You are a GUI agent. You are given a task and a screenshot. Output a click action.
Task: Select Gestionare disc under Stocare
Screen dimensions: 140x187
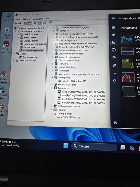coord(30,57)
